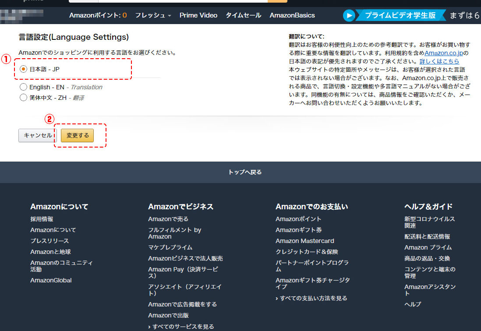The image size is (481, 331).
Task: Open the 詳しくはこちら link
Action: coord(439,61)
